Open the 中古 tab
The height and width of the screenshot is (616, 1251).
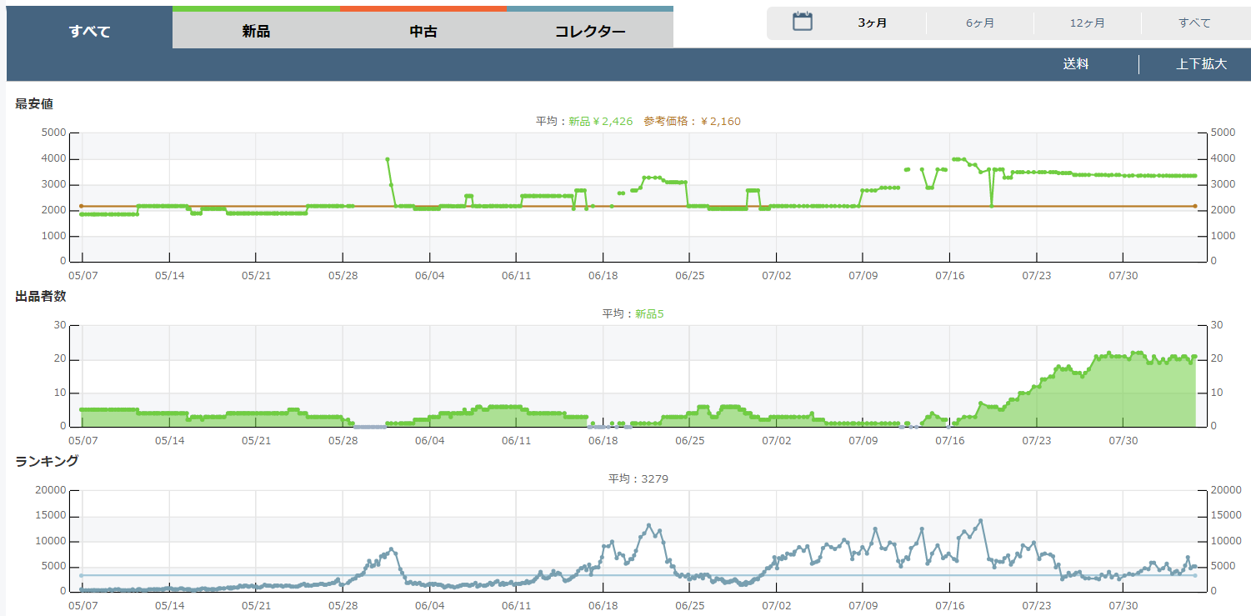(x=423, y=32)
